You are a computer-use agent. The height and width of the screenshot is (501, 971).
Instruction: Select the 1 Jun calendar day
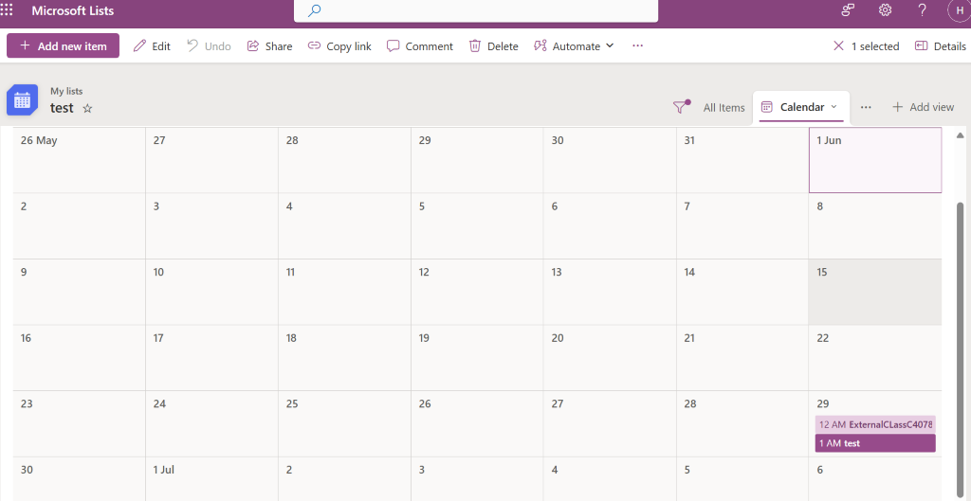(875, 160)
